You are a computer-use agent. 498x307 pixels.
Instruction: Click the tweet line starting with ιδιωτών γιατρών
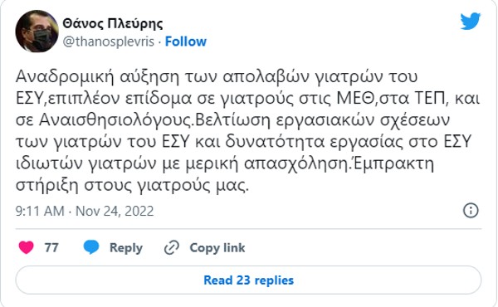click(x=225, y=163)
